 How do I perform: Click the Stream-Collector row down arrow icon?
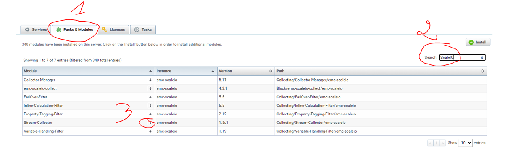point(150,123)
